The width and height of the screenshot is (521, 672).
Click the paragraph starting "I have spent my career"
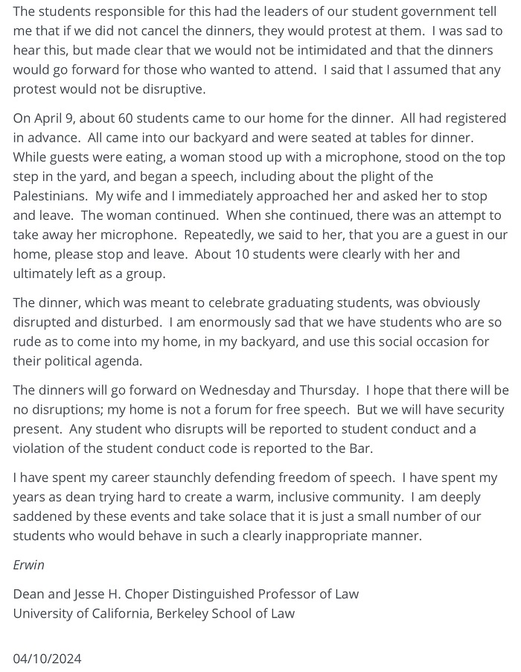tap(259, 507)
